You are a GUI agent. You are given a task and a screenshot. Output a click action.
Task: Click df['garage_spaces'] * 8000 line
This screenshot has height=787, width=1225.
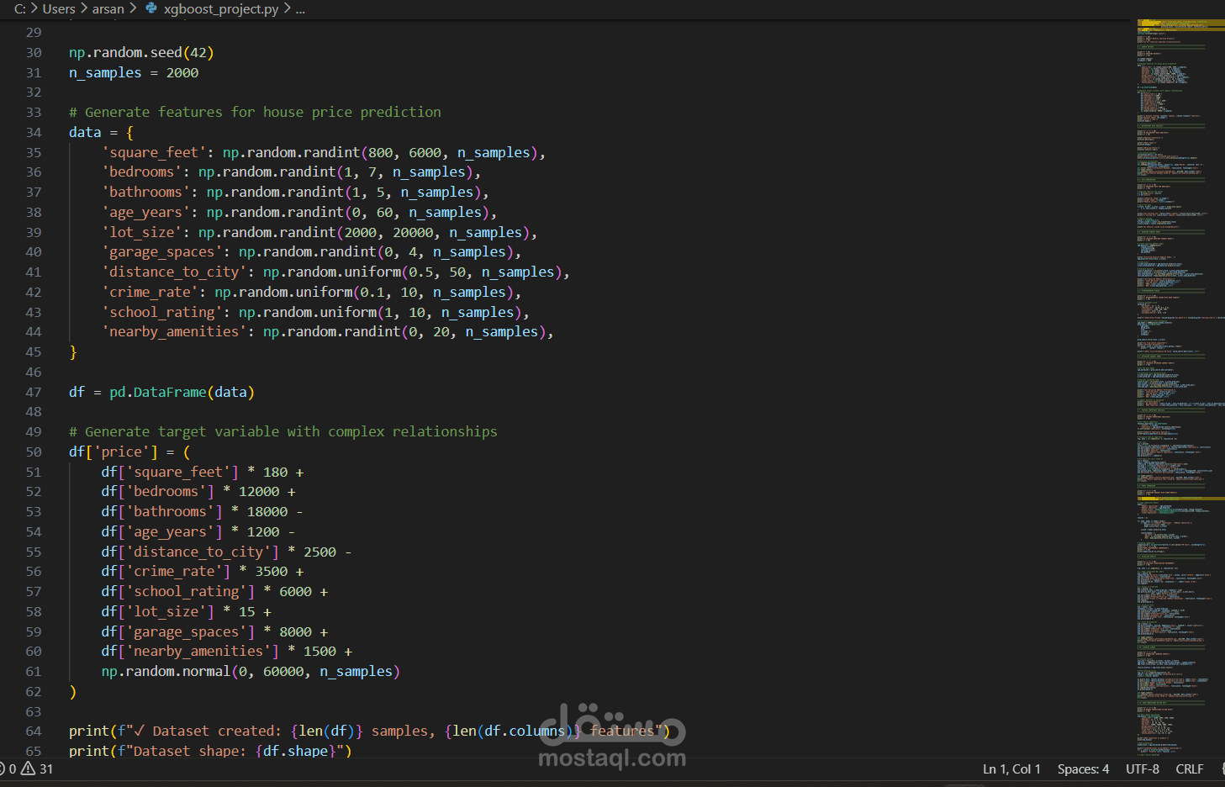[214, 631]
